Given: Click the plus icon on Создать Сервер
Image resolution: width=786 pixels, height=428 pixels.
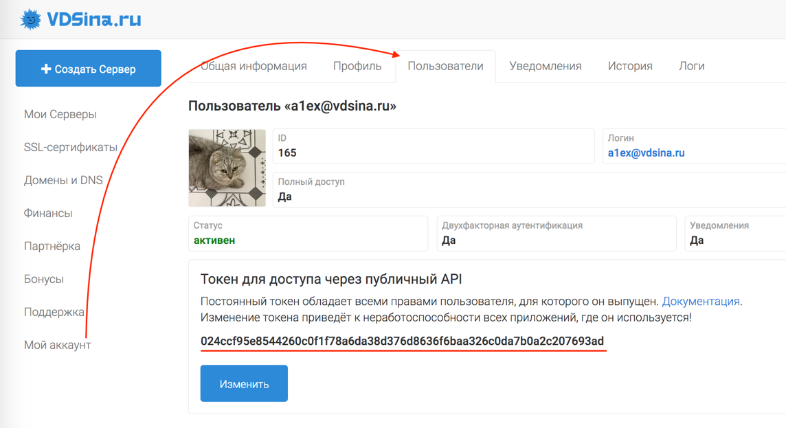Looking at the screenshot, I should [45, 68].
